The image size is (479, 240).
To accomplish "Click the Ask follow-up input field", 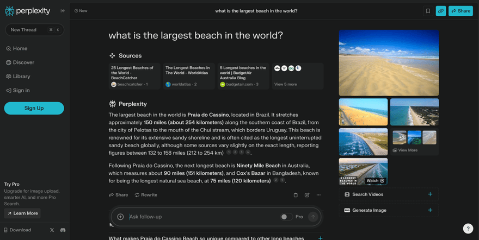I will point(201,217).
